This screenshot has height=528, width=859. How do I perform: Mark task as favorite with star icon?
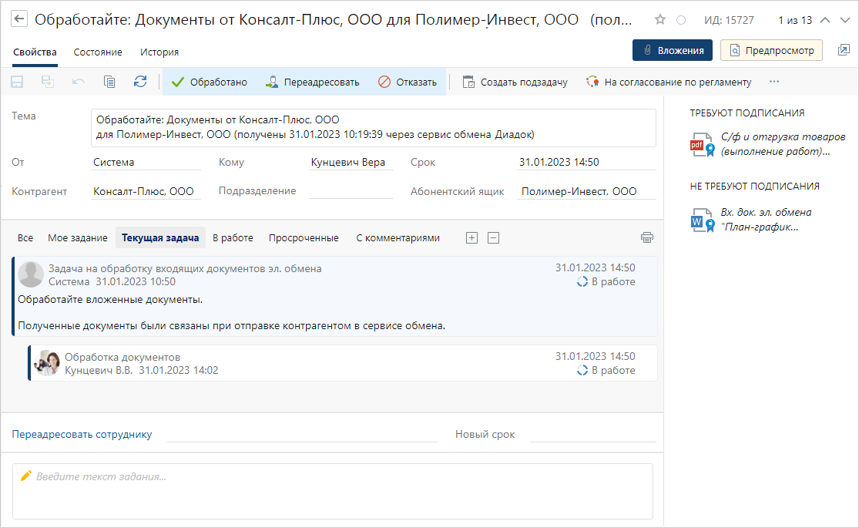point(660,20)
